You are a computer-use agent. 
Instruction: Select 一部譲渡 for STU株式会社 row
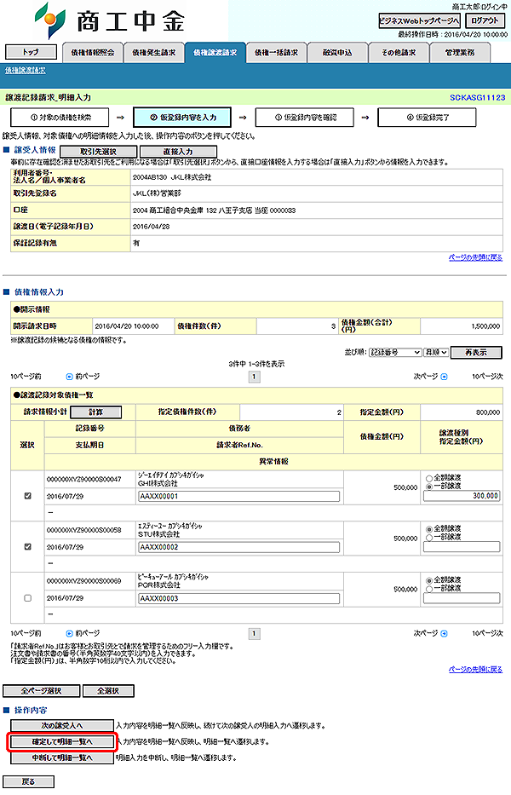point(429,538)
